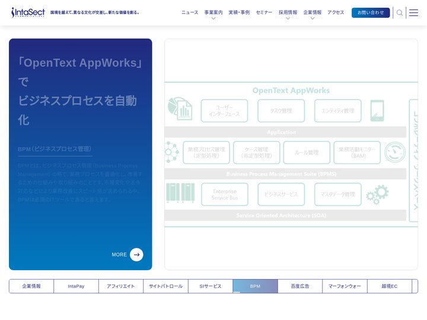
Task: Click the pie chart report icon
Action: pyautogui.click(x=180, y=108)
